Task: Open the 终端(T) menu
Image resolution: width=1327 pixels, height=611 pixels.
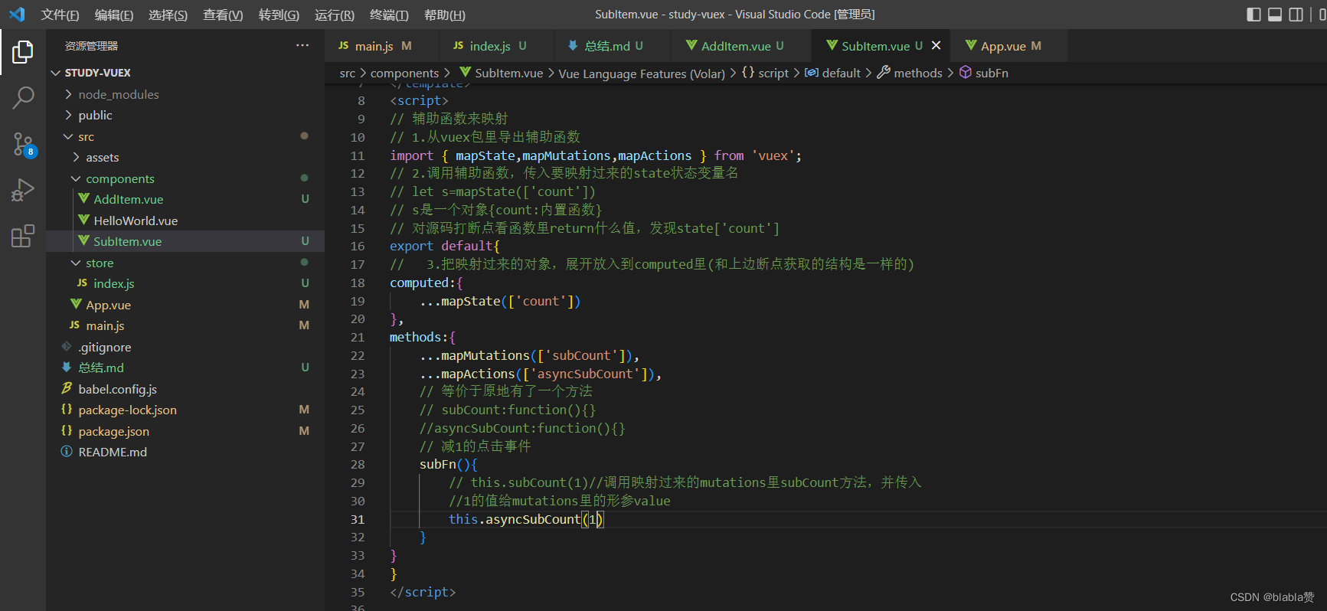Action: [x=389, y=15]
